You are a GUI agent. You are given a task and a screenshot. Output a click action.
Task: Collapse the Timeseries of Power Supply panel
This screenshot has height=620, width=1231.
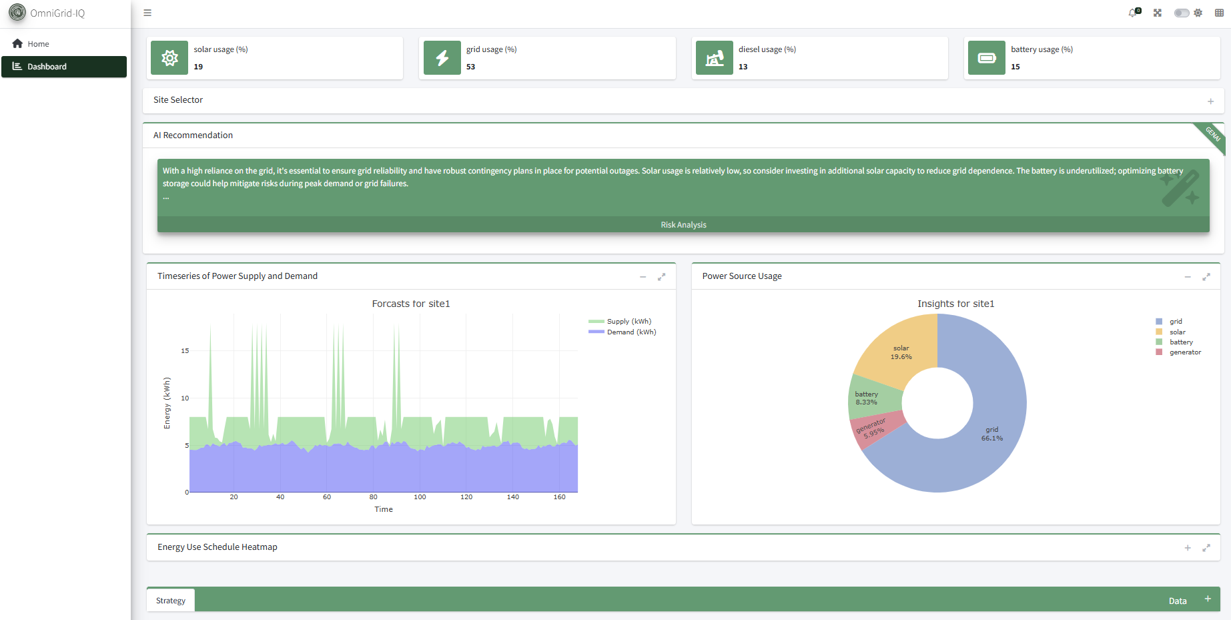[x=643, y=277]
